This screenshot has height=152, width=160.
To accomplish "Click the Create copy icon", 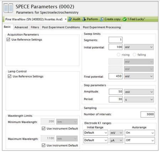I will pyautogui.click(x=102, y=19).
